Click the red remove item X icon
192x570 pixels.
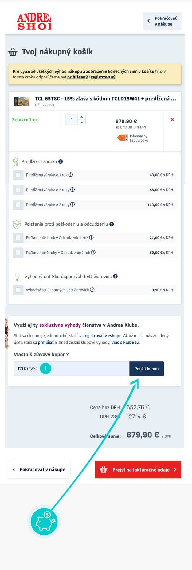(172, 120)
